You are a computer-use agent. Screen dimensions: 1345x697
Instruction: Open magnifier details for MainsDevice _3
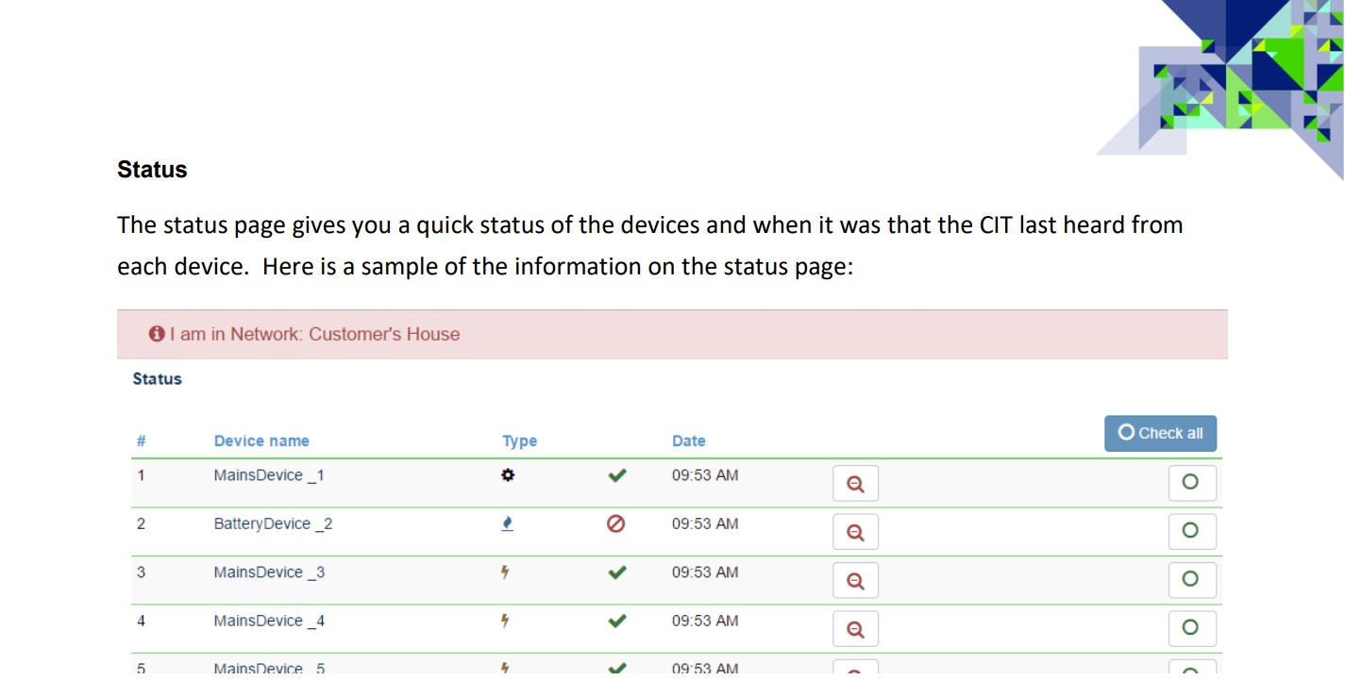tap(855, 580)
